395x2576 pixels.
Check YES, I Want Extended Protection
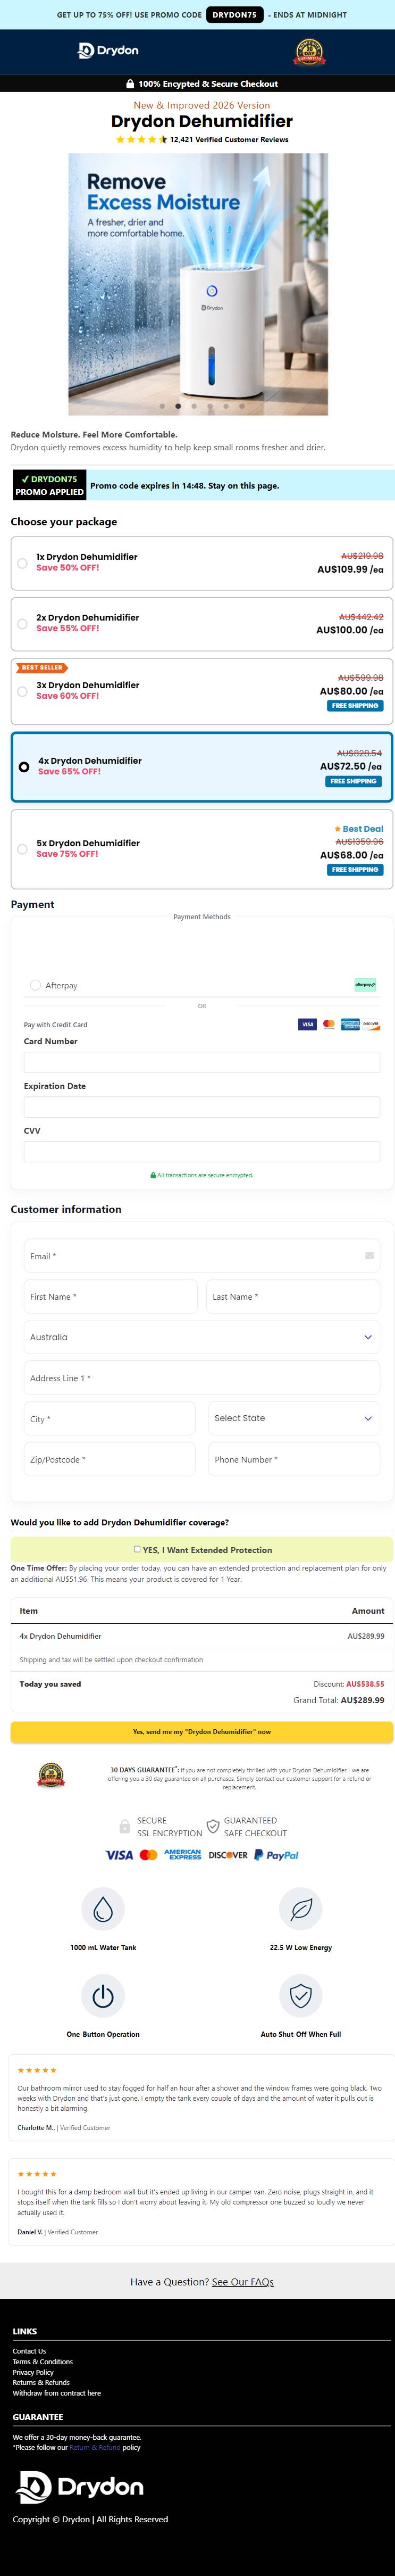[137, 1549]
